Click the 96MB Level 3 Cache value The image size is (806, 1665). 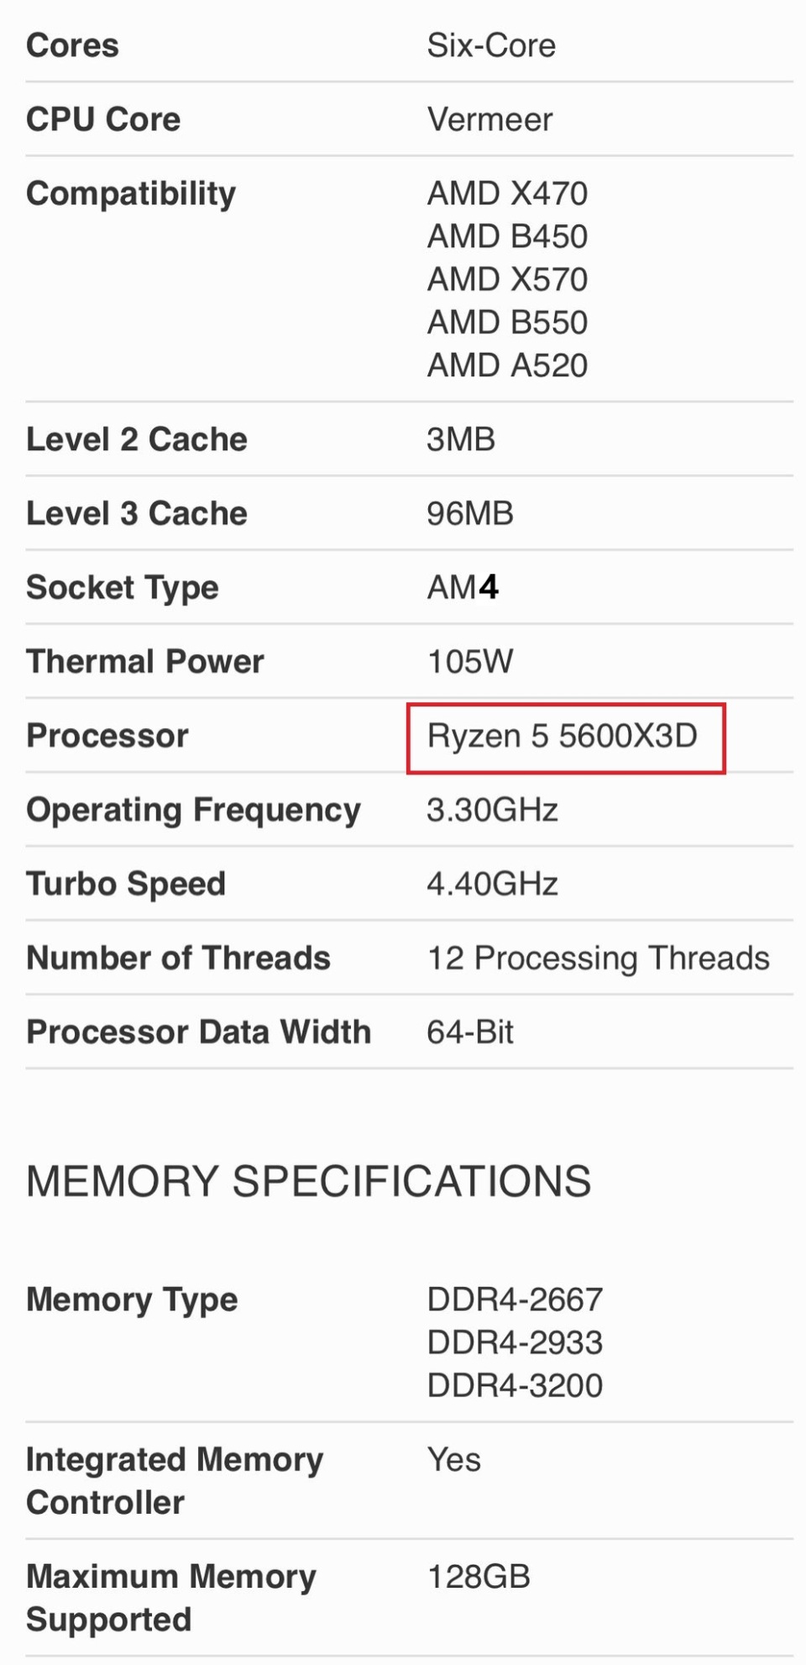469,513
